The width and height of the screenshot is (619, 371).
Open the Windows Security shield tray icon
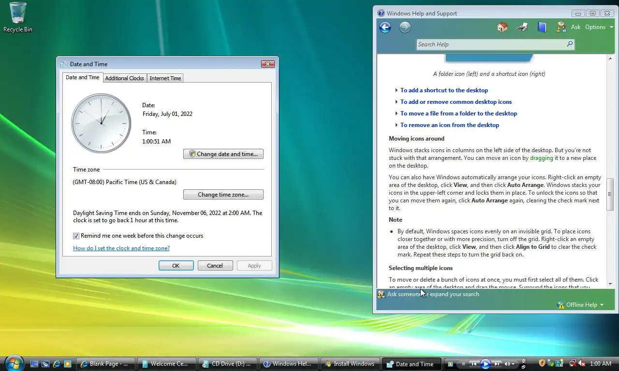point(542,363)
